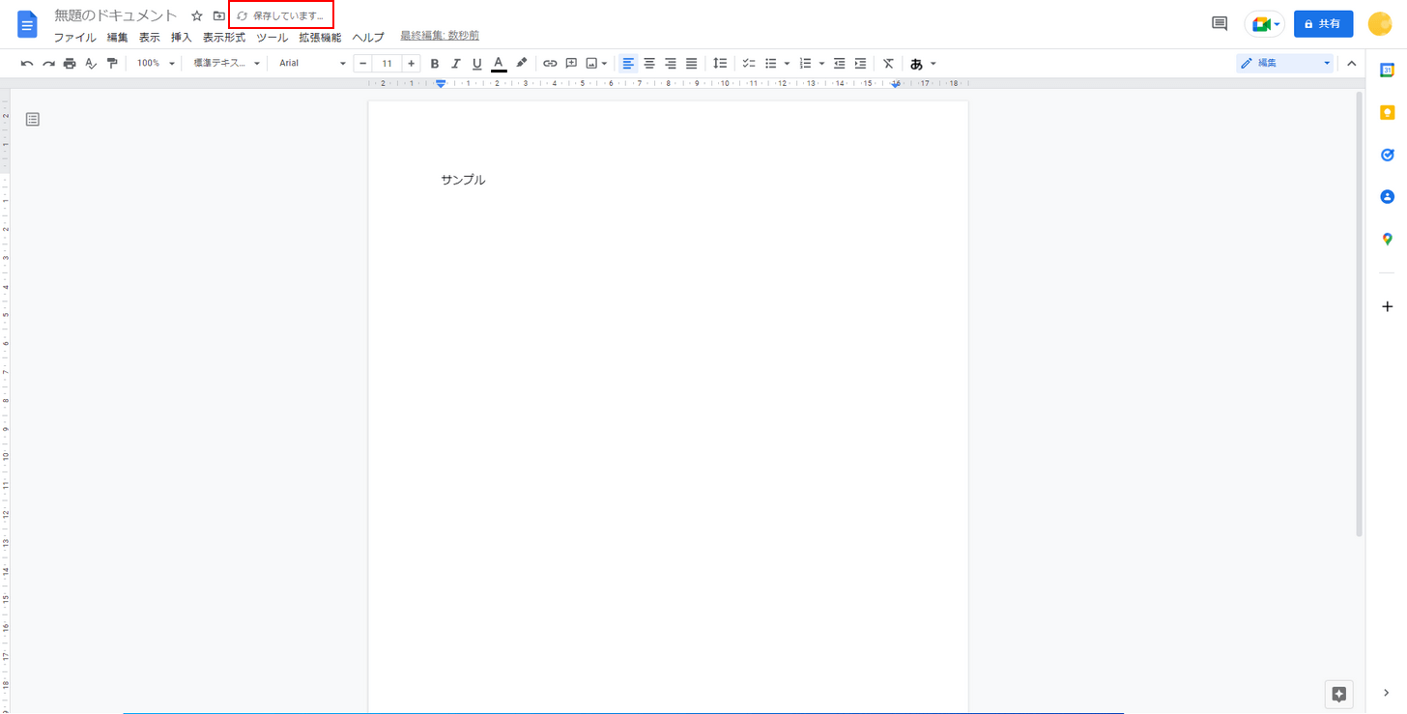Screen dimensions: 1407x714
Task: Open the 編集 editing mode dropdown
Action: 1286,64
